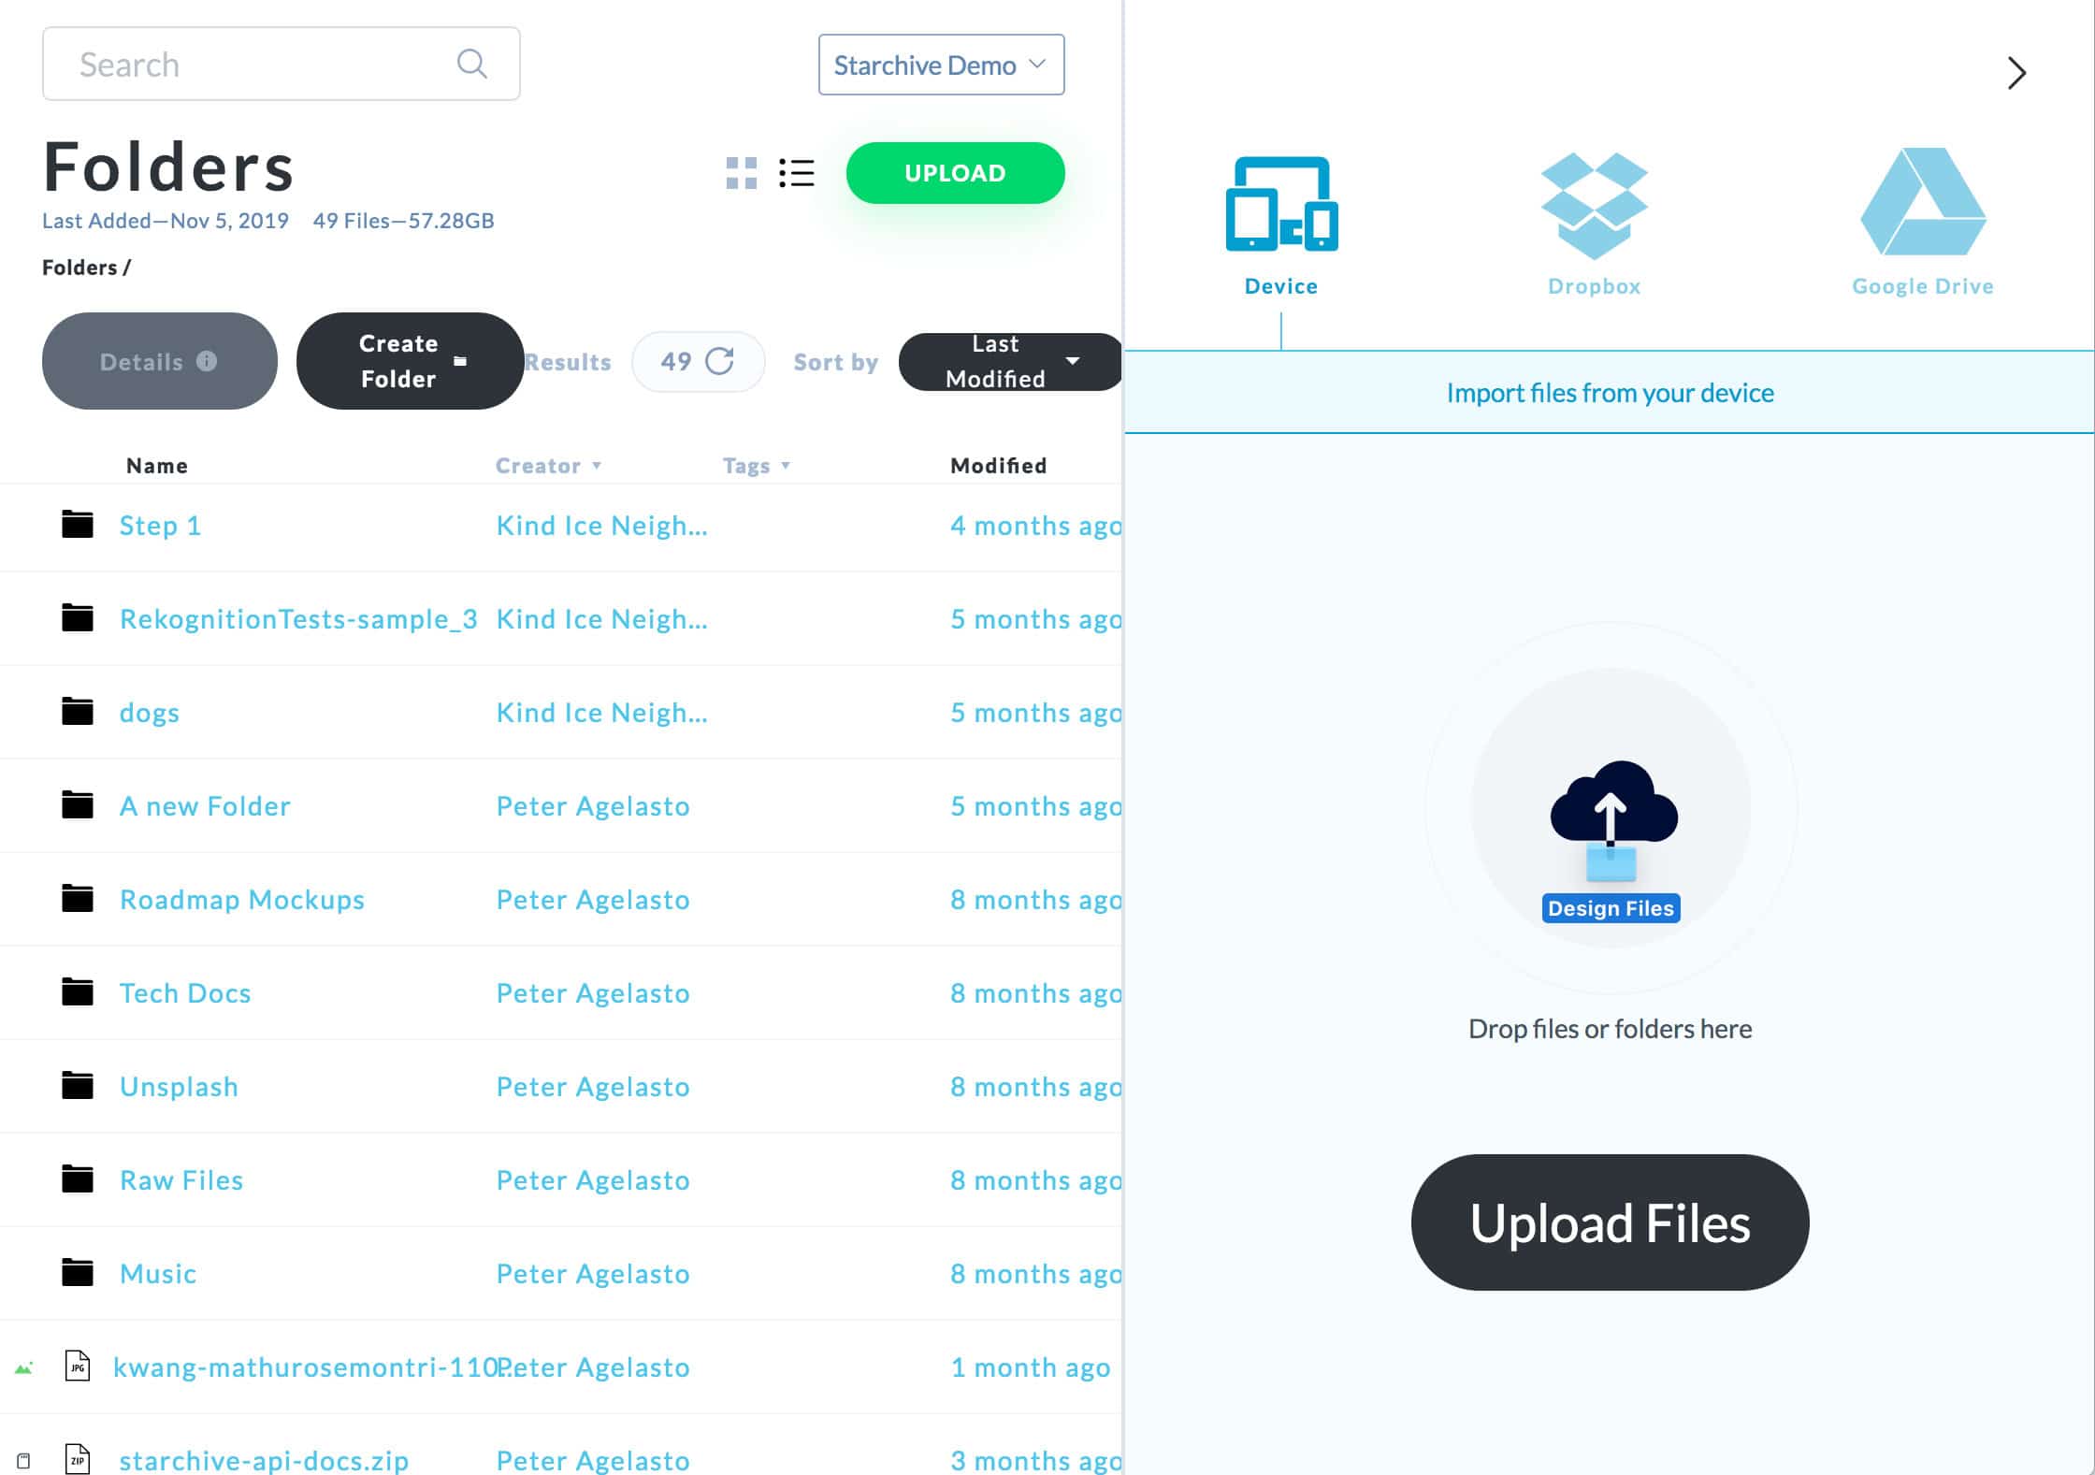Open the Step 1 folder

point(160,526)
